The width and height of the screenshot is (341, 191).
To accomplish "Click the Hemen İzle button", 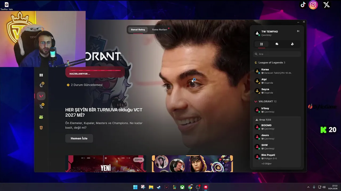I will point(79,138).
